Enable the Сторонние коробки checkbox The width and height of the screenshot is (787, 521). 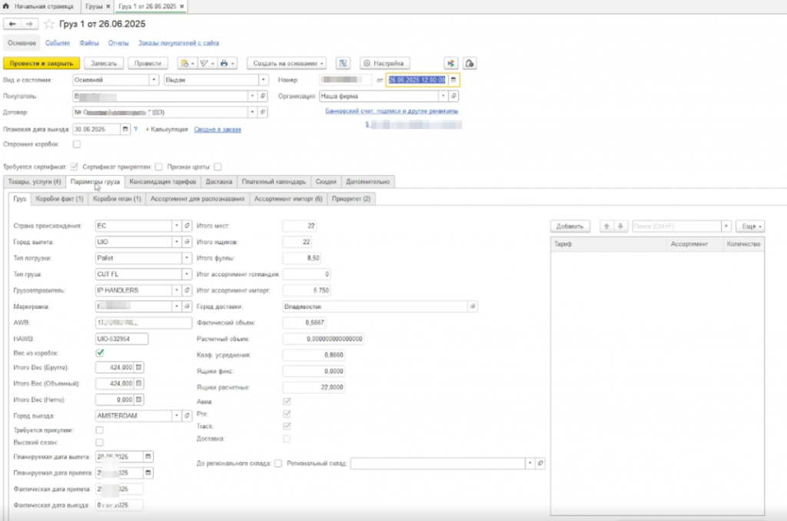tap(76, 143)
